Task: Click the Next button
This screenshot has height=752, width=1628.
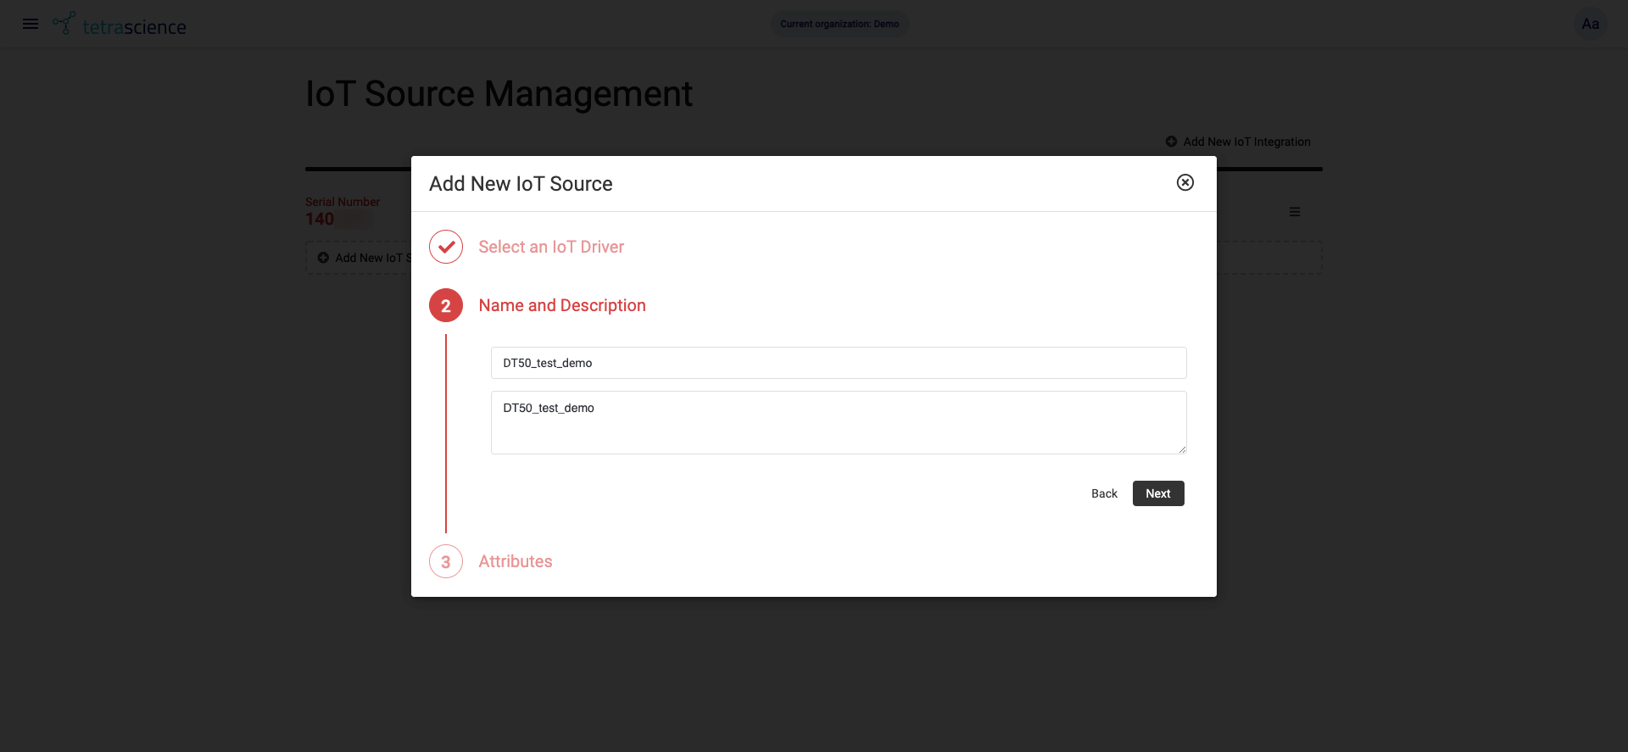Action: point(1158,493)
